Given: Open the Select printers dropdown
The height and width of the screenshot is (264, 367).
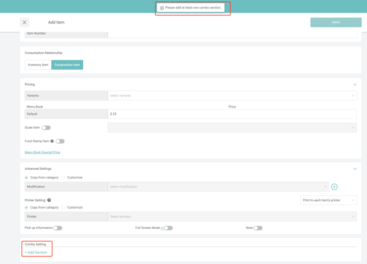Looking at the screenshot, I should (232, 217).
